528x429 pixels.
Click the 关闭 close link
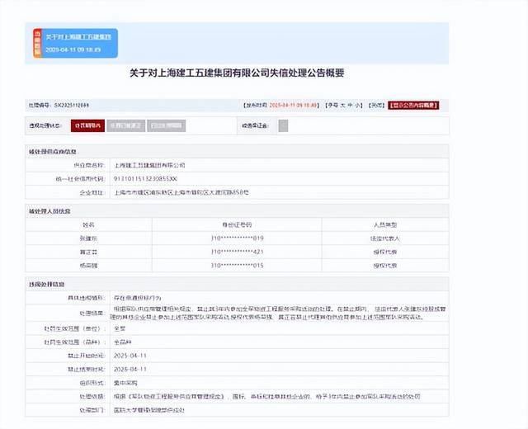[x=376, y=106]
